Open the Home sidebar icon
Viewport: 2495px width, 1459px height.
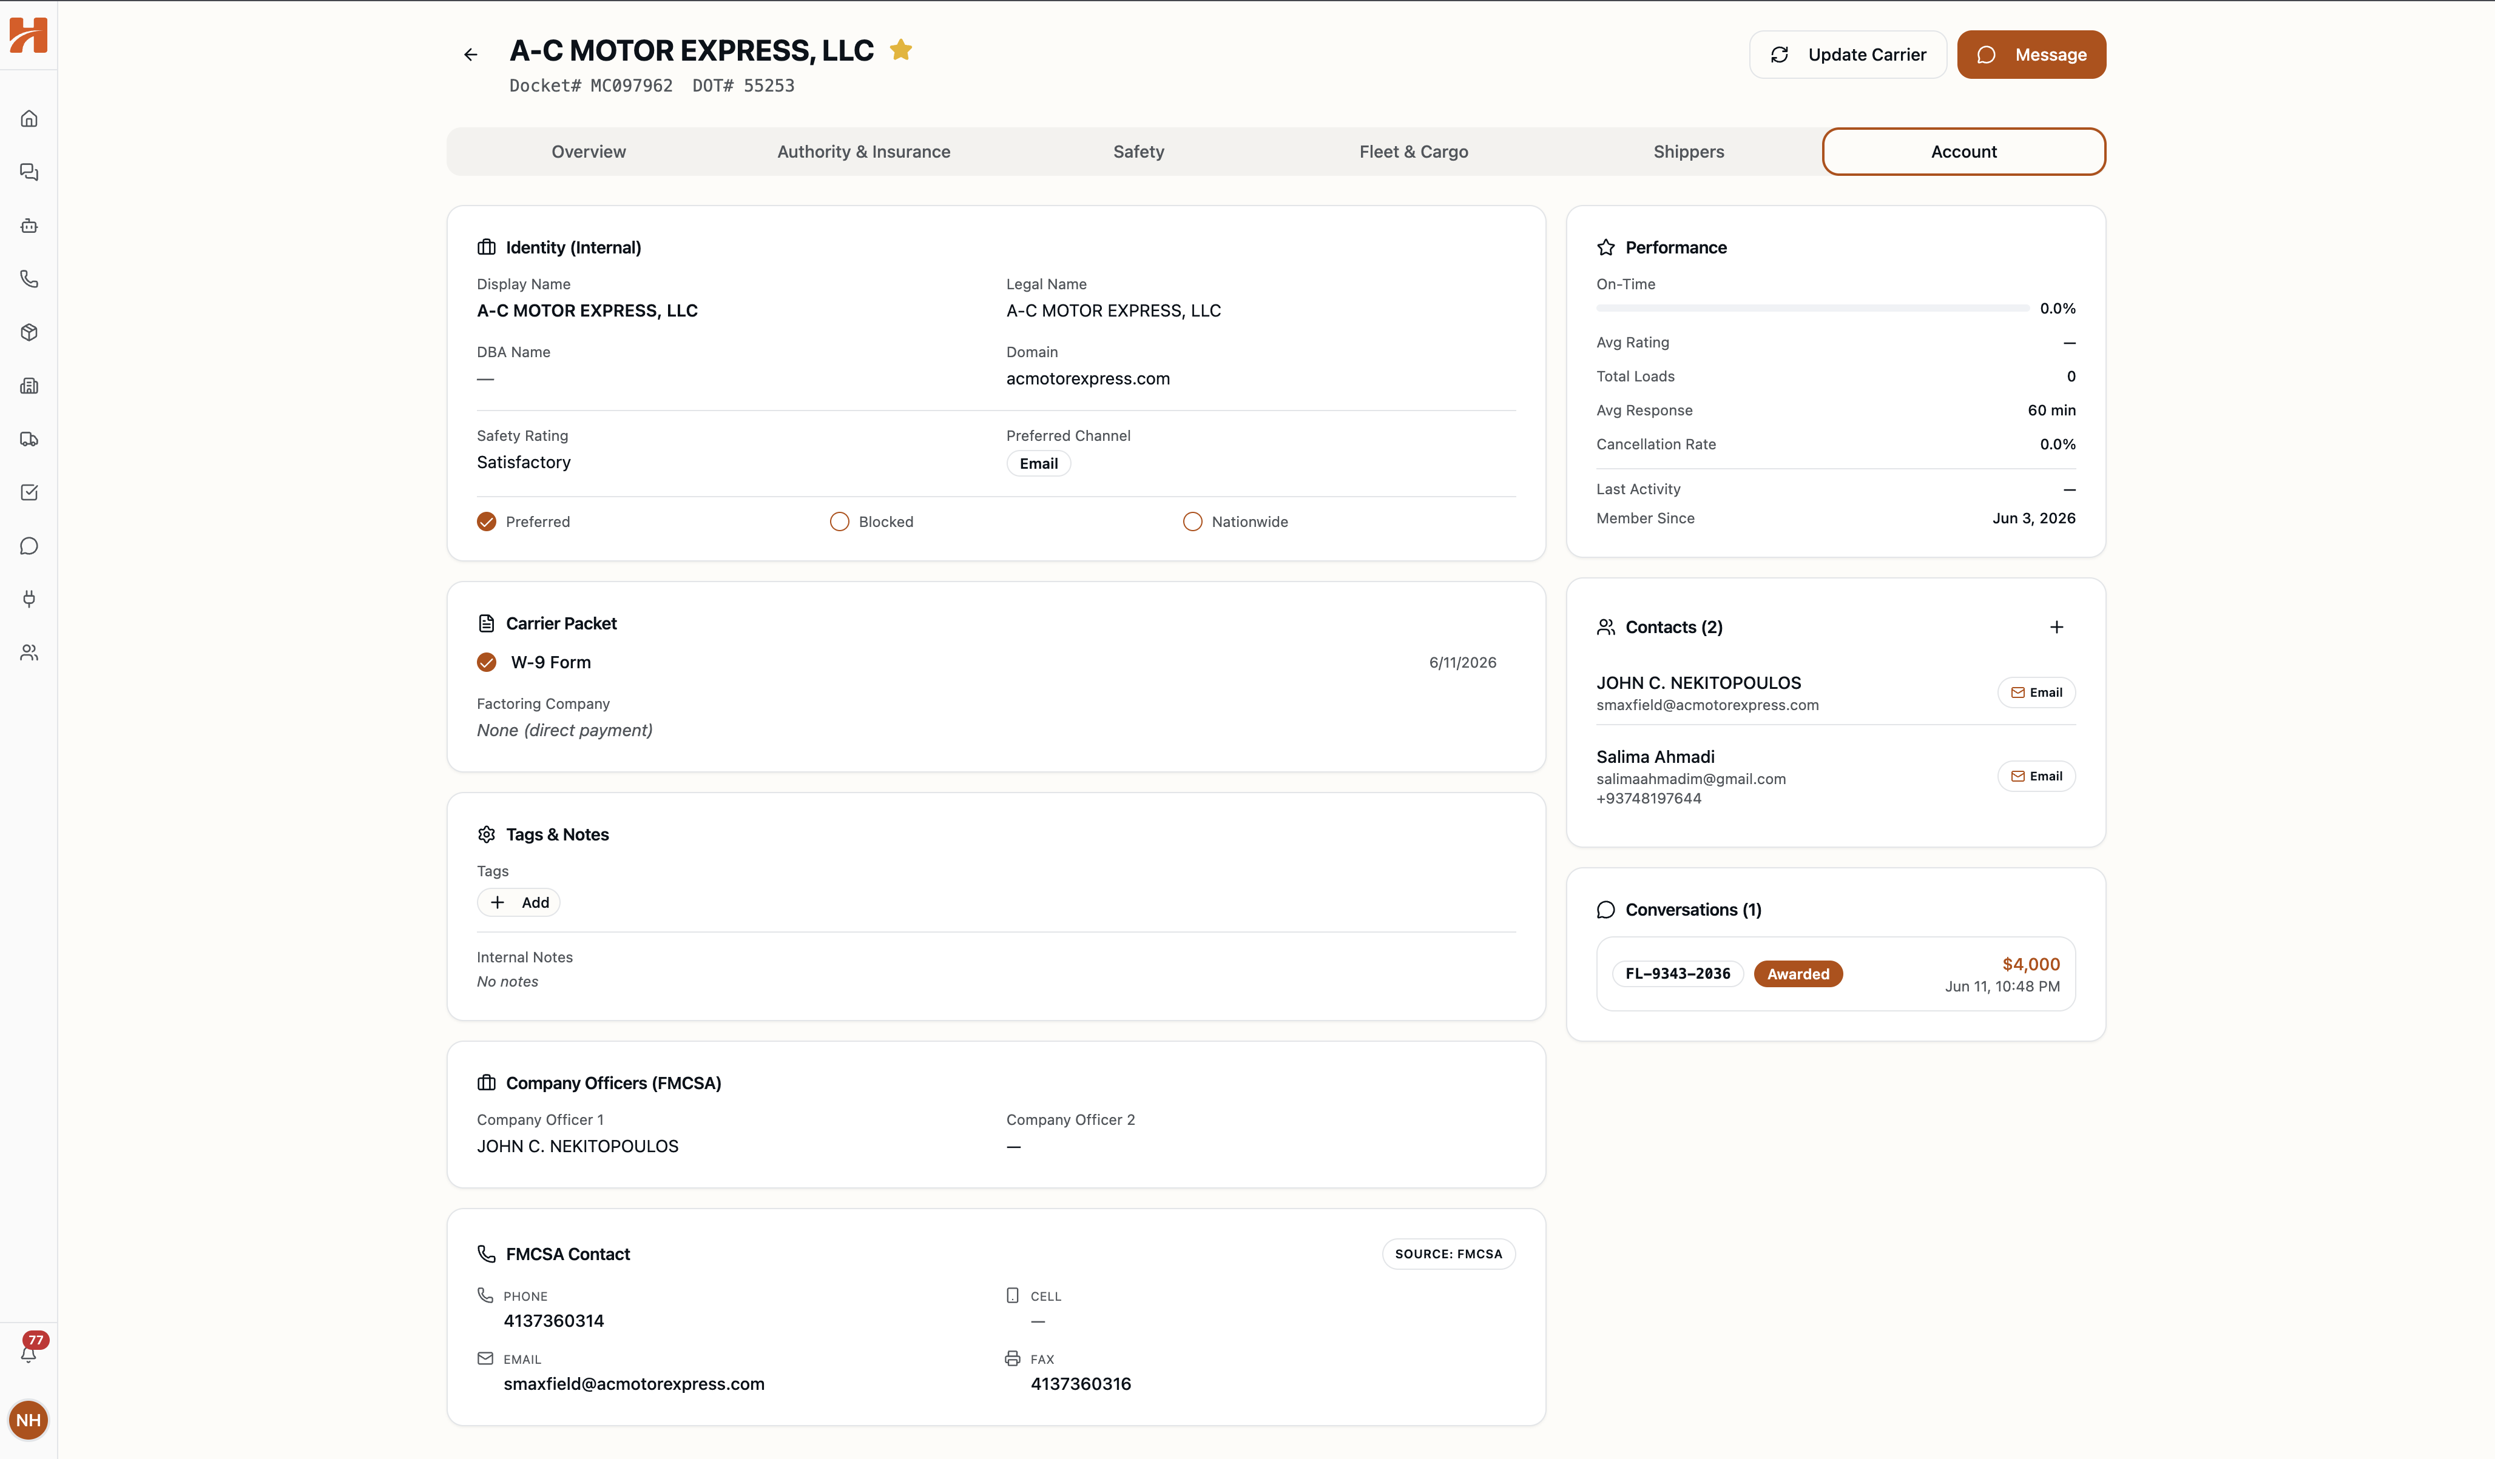coord(29,119)
